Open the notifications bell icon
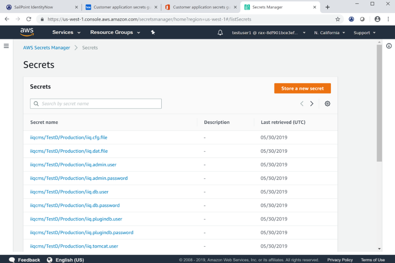The image size is (395, 263). click(x=220, y=33)
